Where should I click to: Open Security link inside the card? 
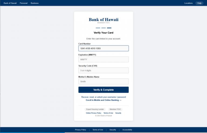tap(118, 113)
